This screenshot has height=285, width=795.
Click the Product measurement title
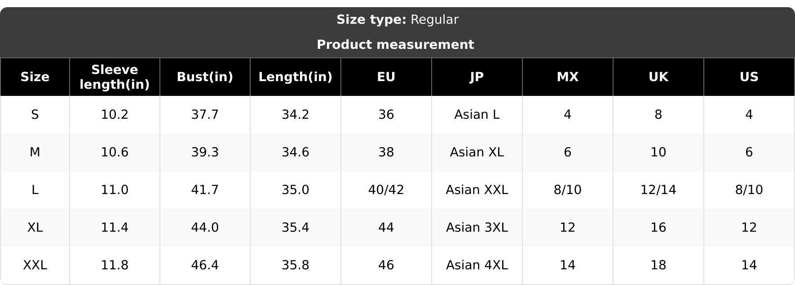pyautogui.click(x=395, y=45)
